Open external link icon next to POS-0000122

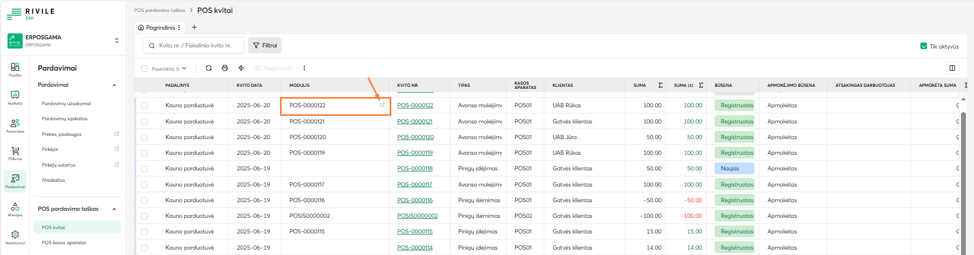click(382, 105)
